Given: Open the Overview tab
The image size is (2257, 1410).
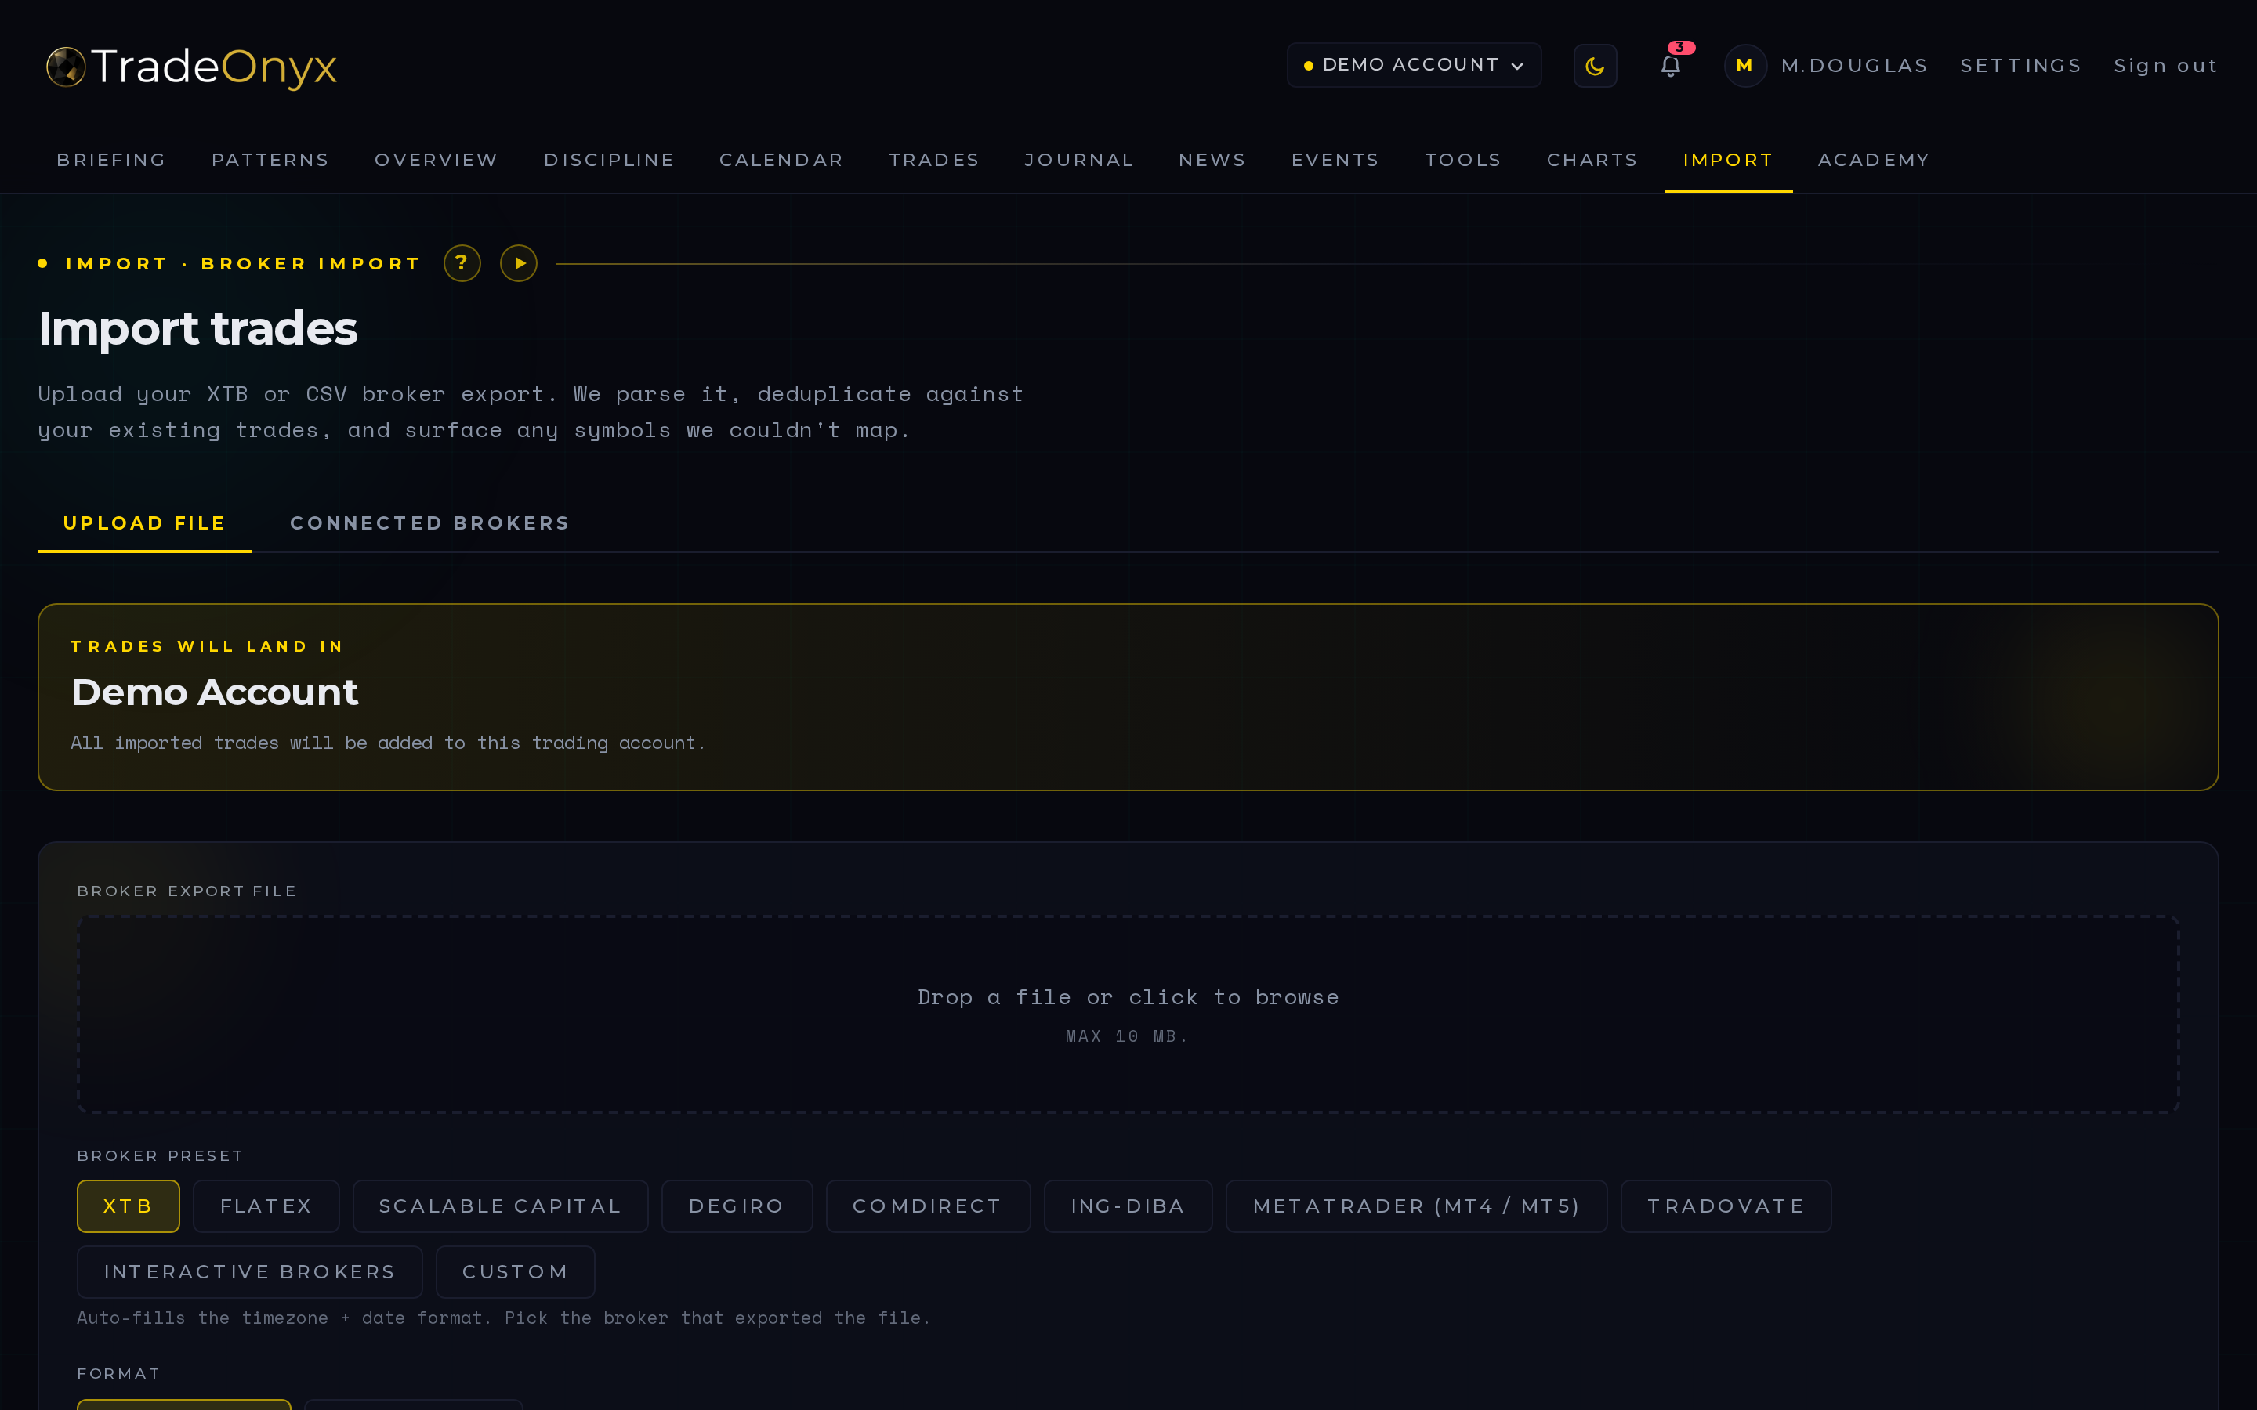Looking at the screenshot, I should click(x=437, y=161).
